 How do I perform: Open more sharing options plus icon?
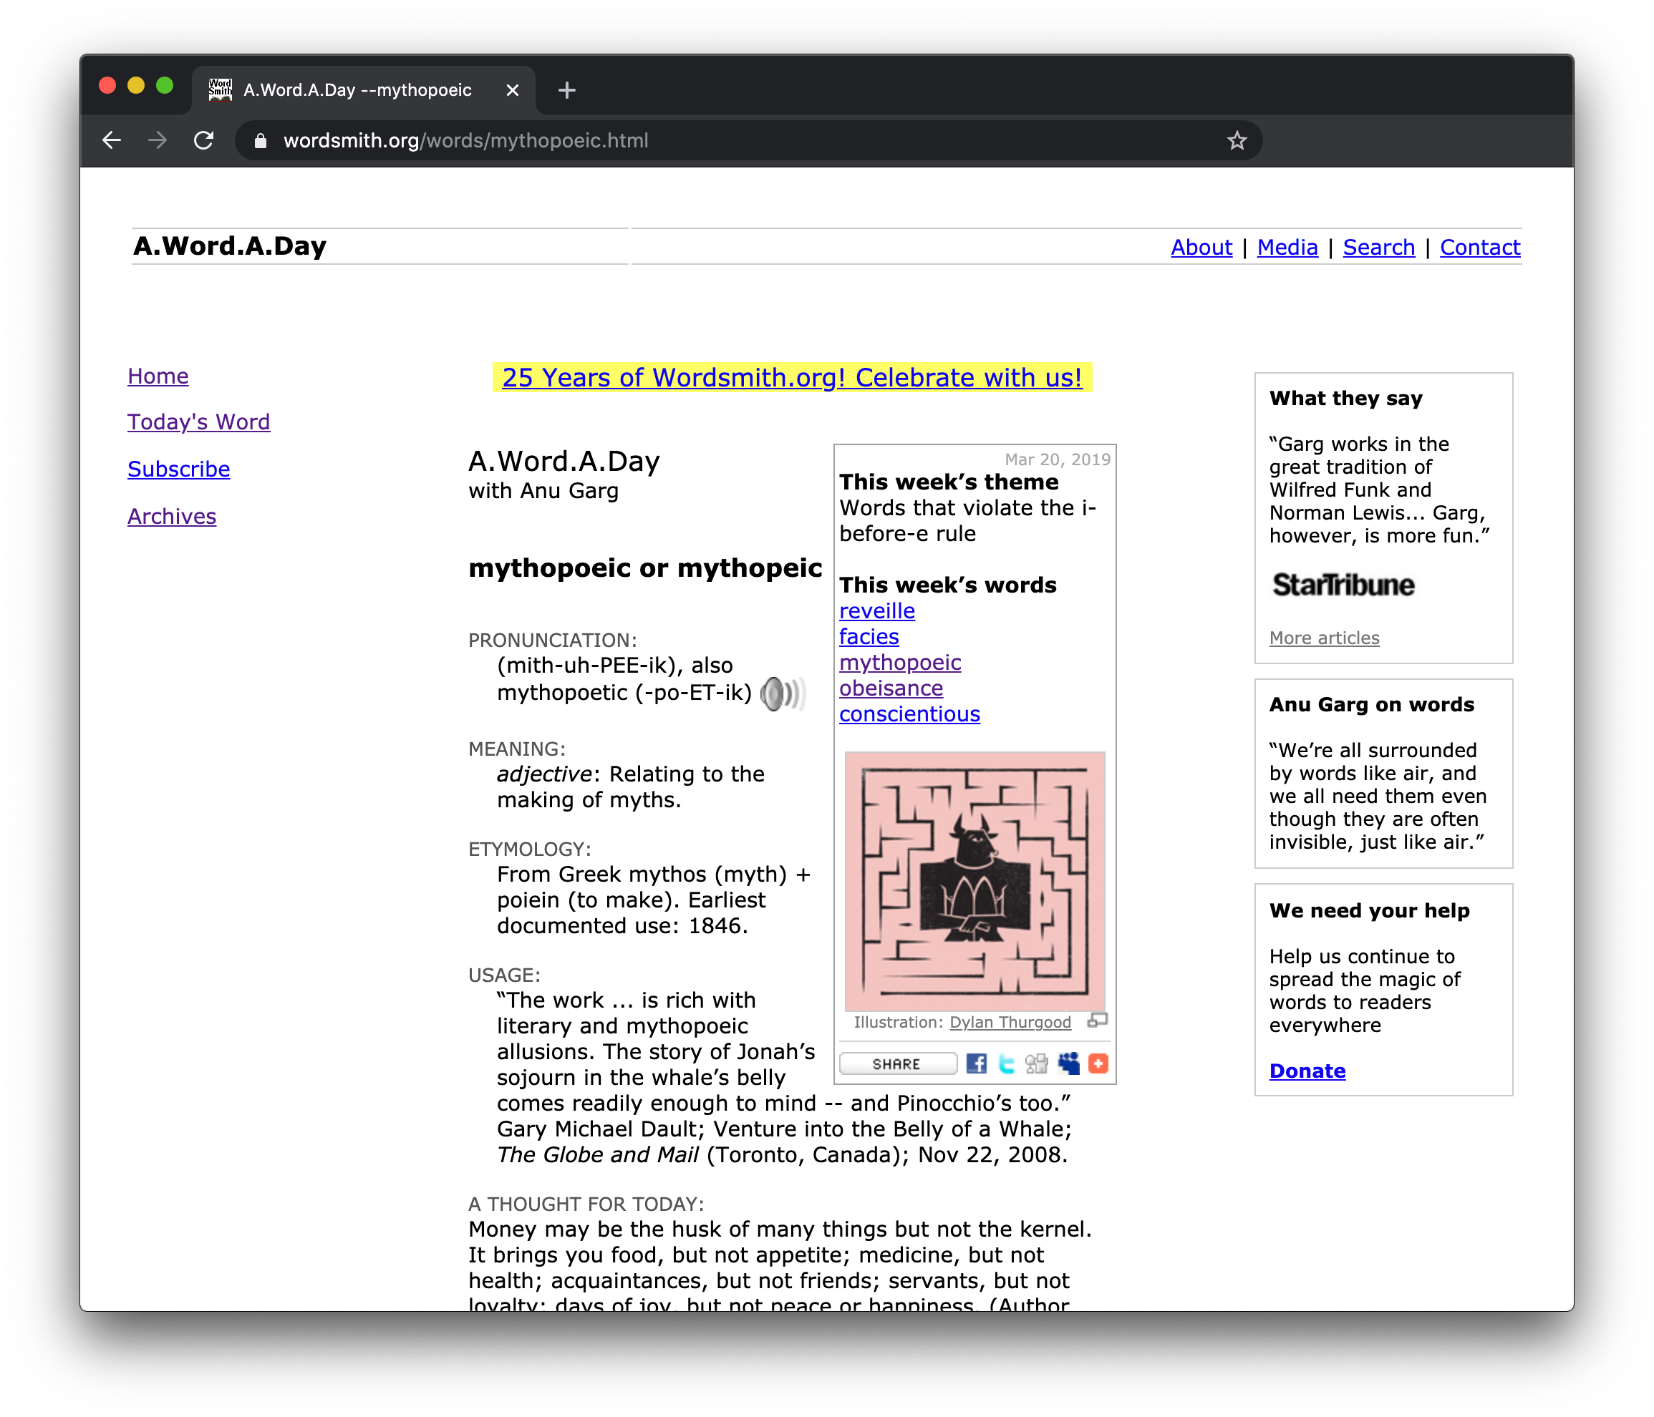[x=1098, y=1063]
